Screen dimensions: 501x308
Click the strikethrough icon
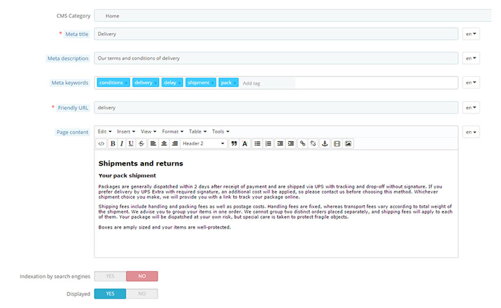(x=140, y=143)
